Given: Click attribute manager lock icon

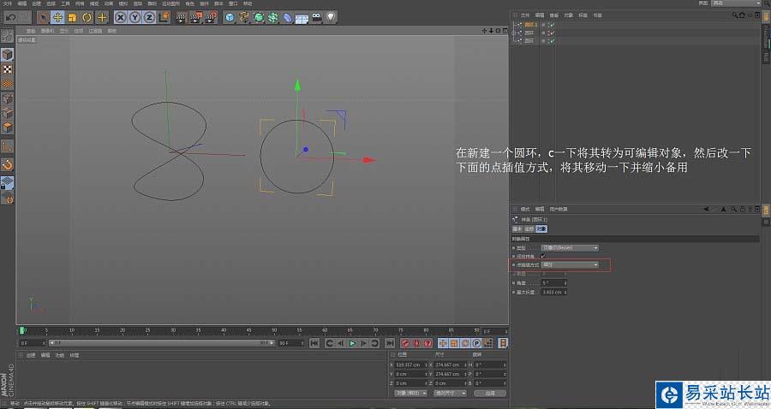Looking at the screenshot, I should pyautogui.click(x=743, y=209).
